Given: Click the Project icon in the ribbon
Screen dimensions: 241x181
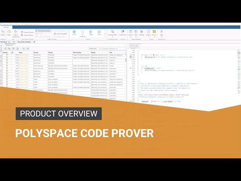Looking at the screenshot, I should 3,33.
